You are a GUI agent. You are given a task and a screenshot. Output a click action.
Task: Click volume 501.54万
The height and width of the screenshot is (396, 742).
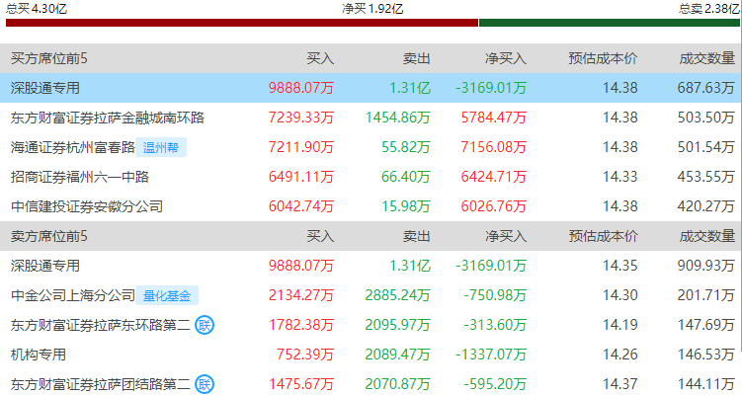click(x=706, y=147)
